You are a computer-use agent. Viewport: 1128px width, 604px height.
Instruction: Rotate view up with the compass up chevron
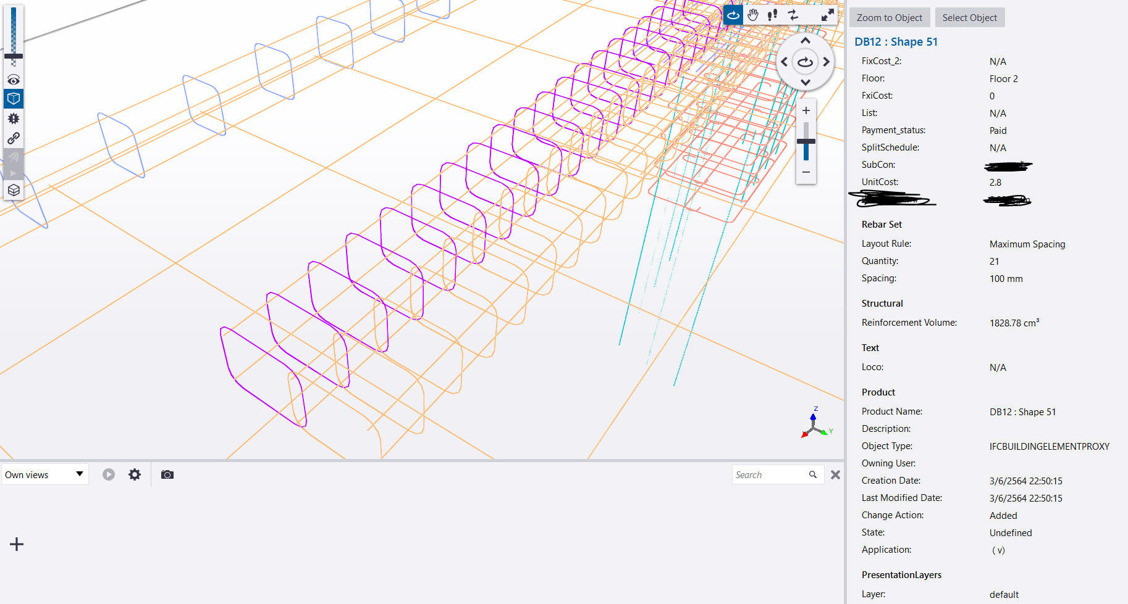click(805, 41)
